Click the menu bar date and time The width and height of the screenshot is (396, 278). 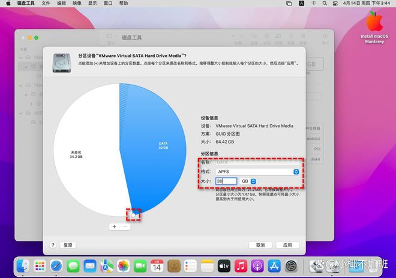(x=366, y=3)
